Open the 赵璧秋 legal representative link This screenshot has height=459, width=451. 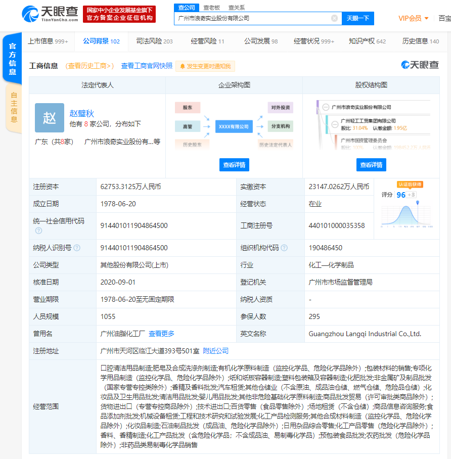82,113
